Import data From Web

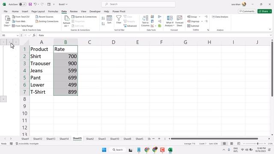click(x=19, y=21)
